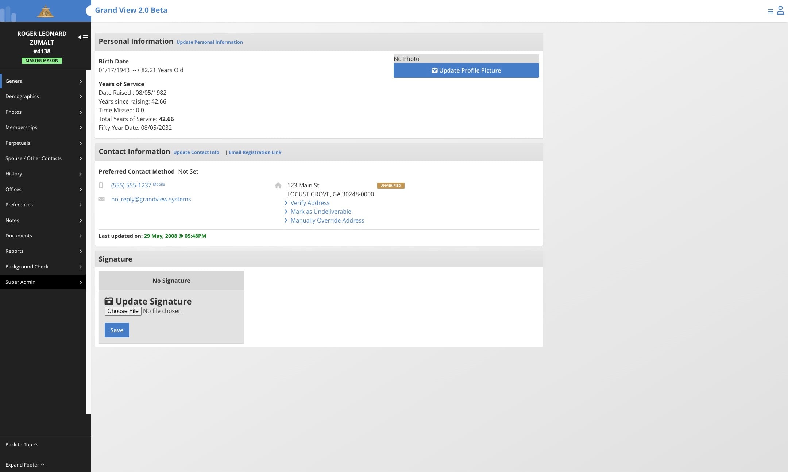Screen dimensions: 788x472
Task: Click the Verify Address link
Action: pos(310,203)
